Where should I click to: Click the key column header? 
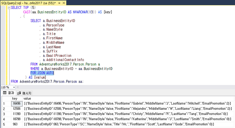pyautogui.click(x=17, y=98)
